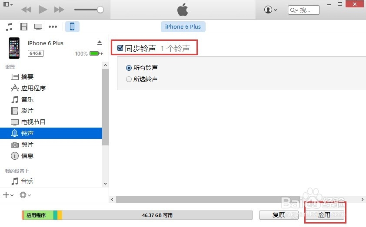366x227 pixels.
Task: Select the 所有铃声 radio button
Action: (x=129, y=68)
